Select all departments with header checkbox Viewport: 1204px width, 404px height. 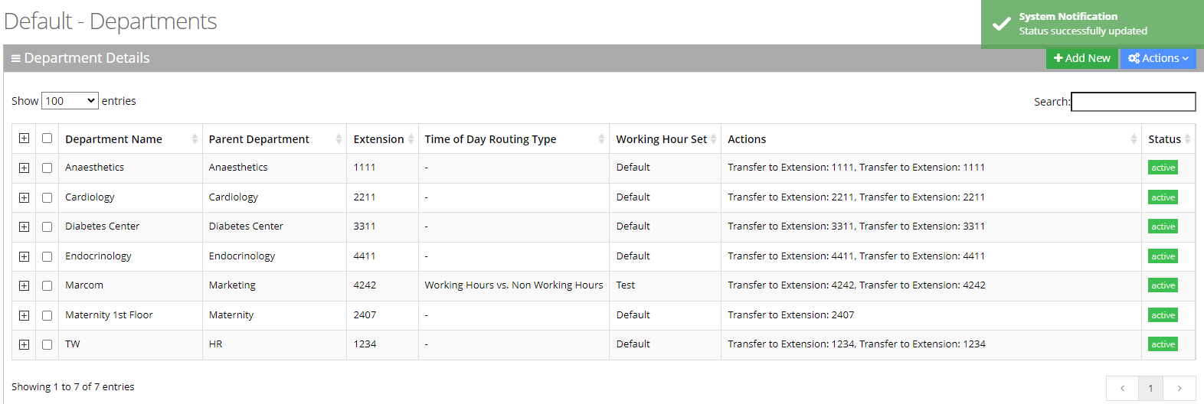tap(47, 138)
